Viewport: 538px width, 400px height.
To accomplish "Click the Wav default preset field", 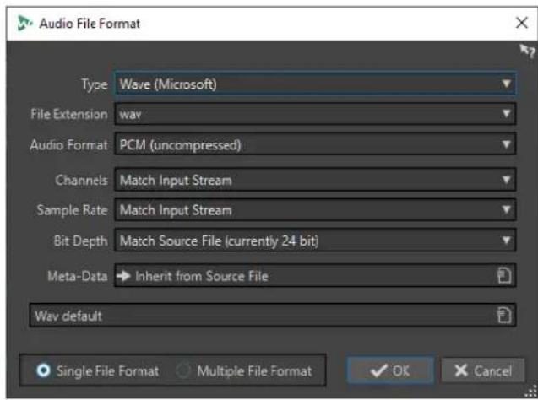I will (273, 316).
